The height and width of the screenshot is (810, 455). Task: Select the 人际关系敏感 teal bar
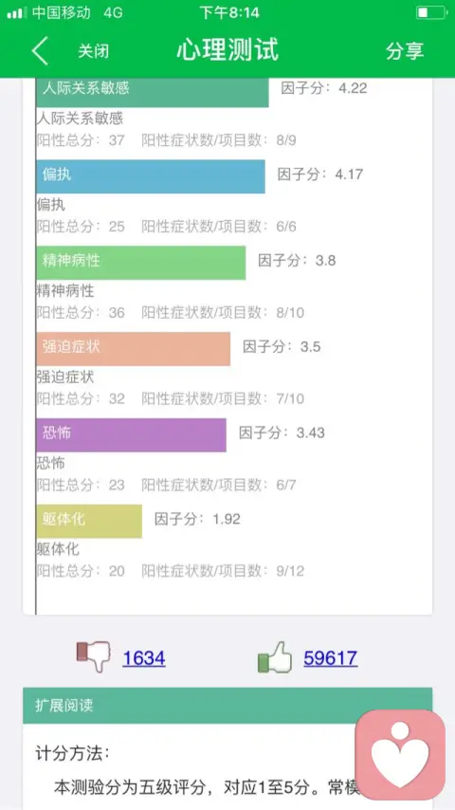(x=153, y=92)
